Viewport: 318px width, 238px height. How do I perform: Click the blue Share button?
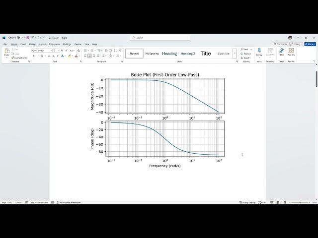coord(310,44)
